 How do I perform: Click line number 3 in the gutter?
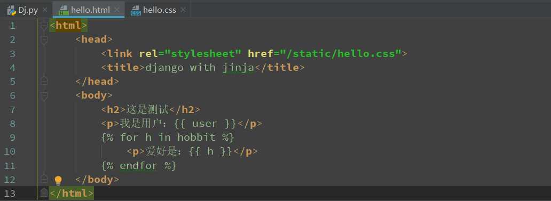[x=13, y=54]
